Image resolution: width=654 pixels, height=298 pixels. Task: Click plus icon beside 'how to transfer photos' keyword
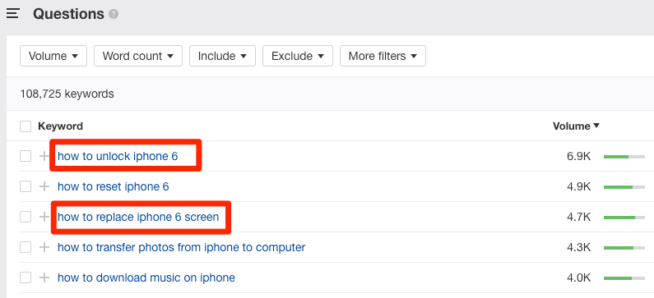click(44, 247)
